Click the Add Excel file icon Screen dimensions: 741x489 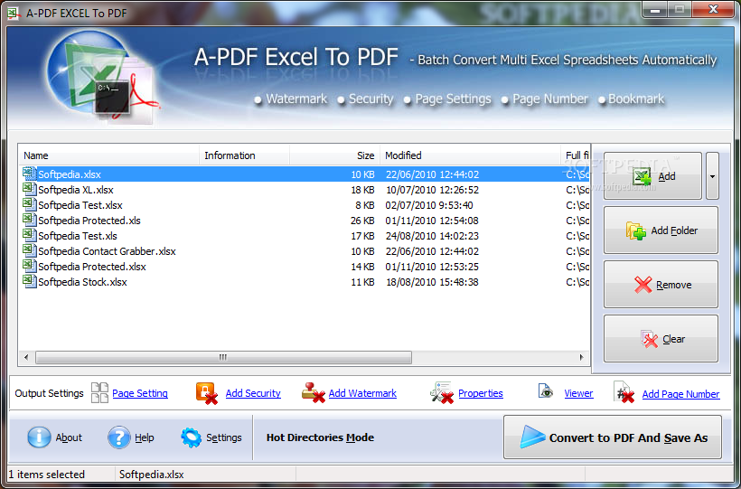[x=642, y=176]
